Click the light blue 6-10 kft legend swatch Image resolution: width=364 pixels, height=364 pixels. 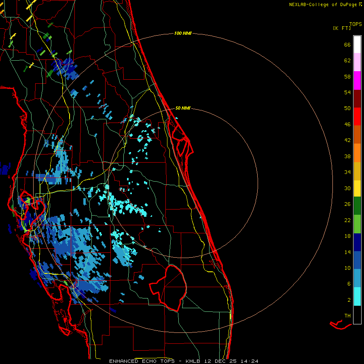click(357, 278)
